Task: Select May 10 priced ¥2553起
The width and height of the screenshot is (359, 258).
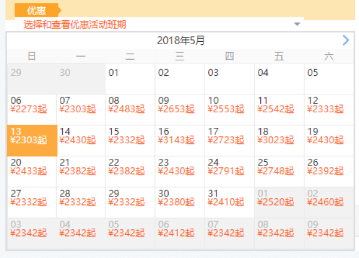Action: click(x=230, y=109)
